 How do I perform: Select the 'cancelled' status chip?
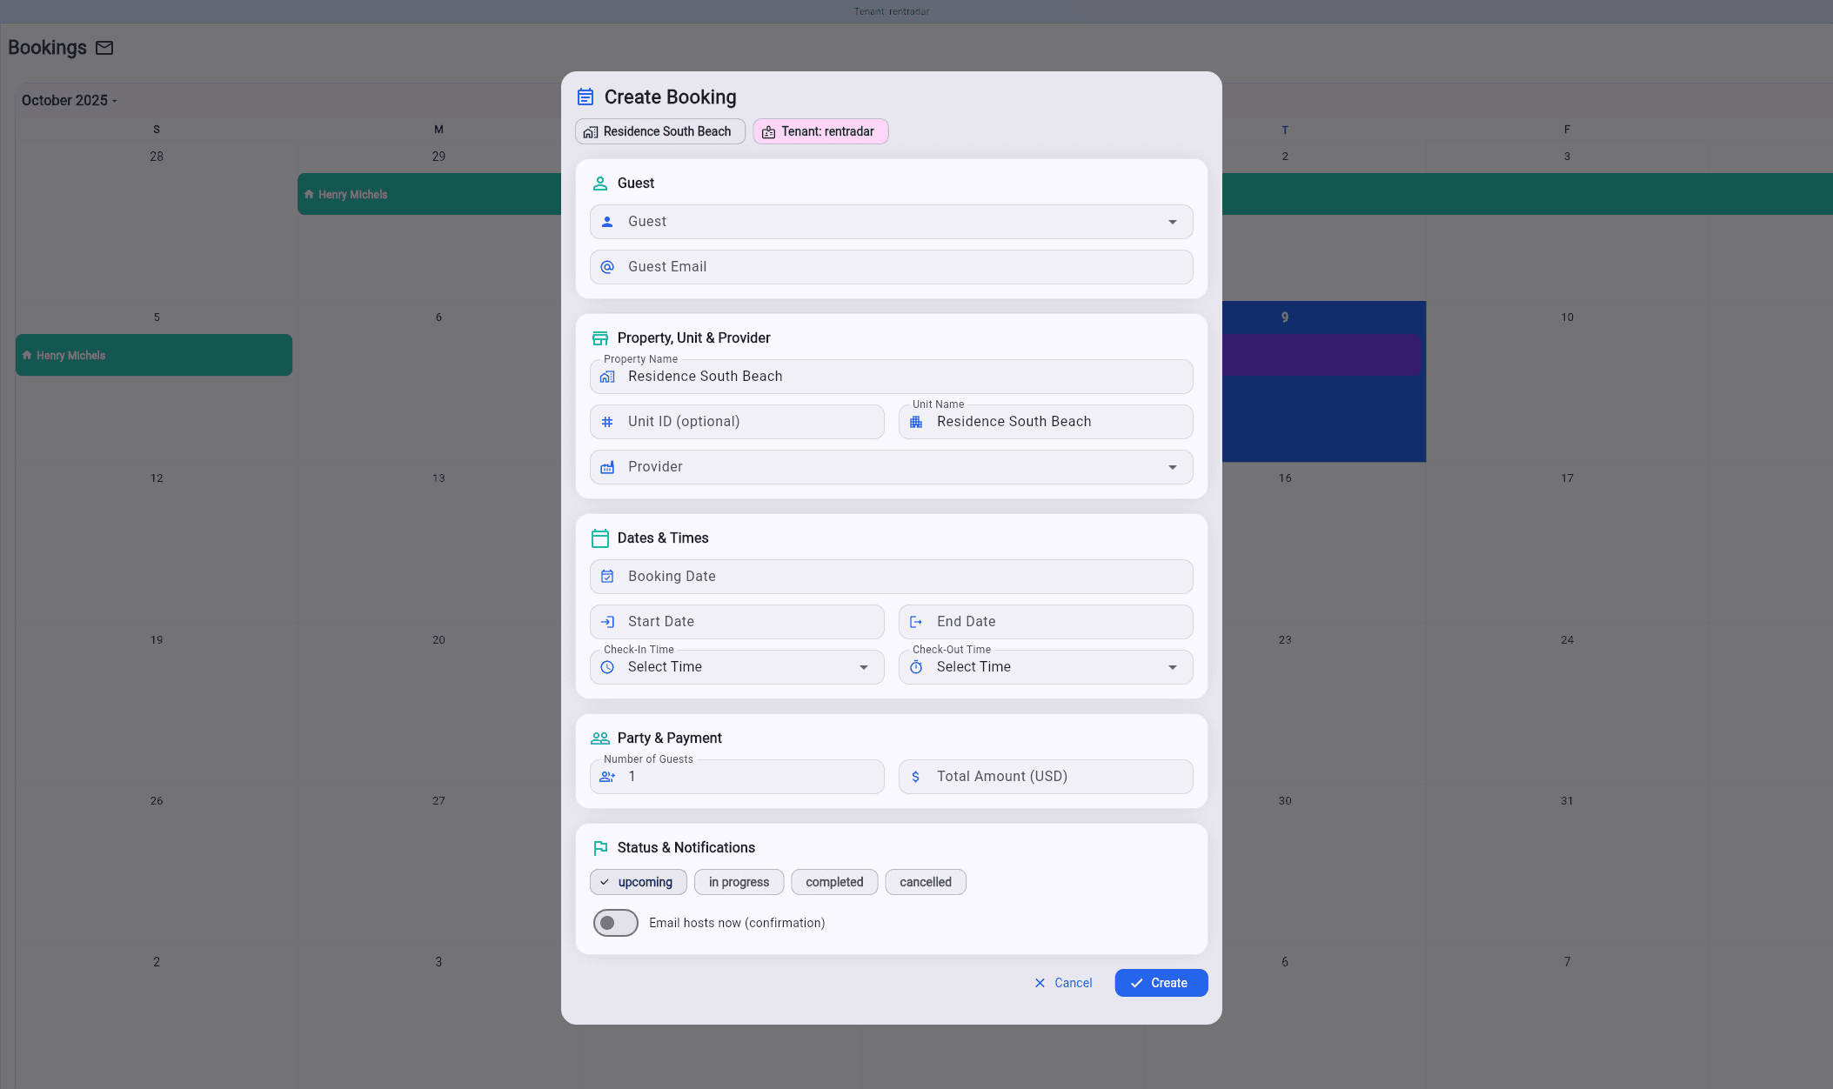[925, 882]
